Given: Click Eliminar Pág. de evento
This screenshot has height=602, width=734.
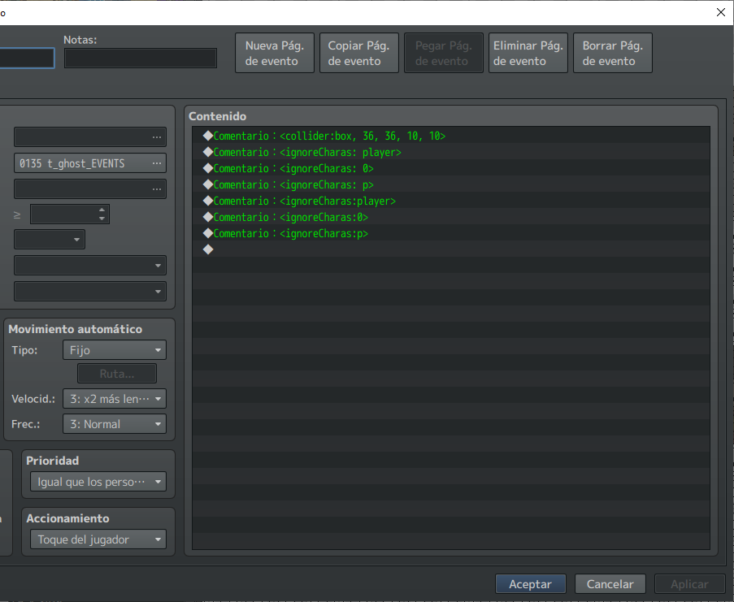Looking at the screenshot, I should pyautogui.click(x=528, y=53).
